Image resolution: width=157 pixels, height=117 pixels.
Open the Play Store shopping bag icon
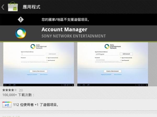(x=13, y=6)
